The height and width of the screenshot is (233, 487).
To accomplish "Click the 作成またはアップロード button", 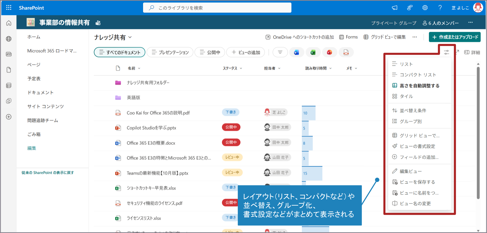I will 455,37.
